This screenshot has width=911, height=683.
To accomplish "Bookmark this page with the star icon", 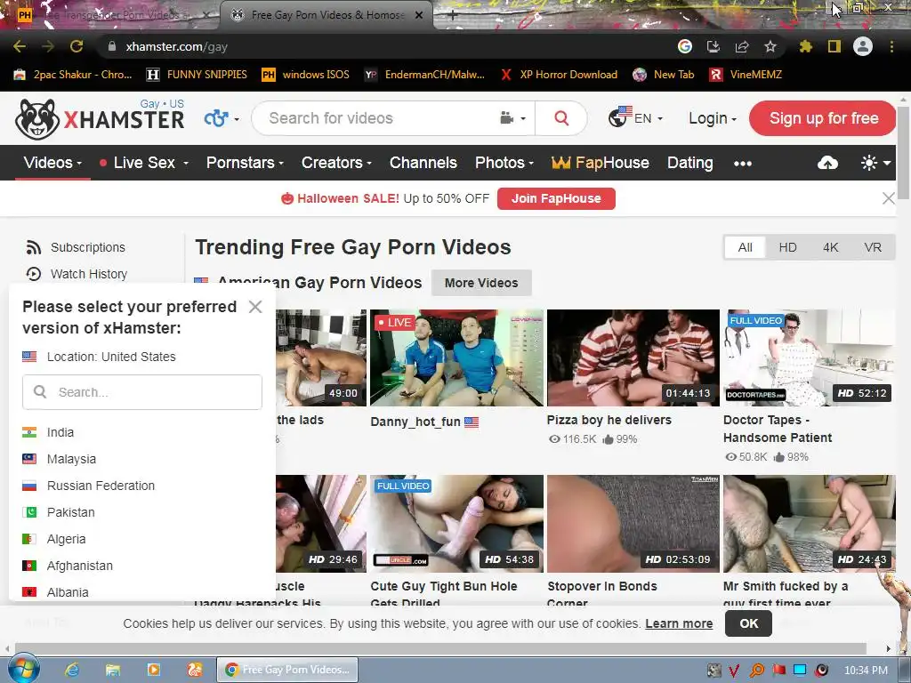I will [x=770, y=46].
